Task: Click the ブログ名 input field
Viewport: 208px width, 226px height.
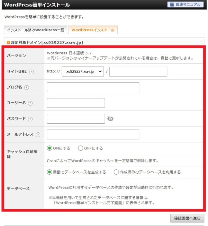Action: pyautogui.click(x=93, y=87)
